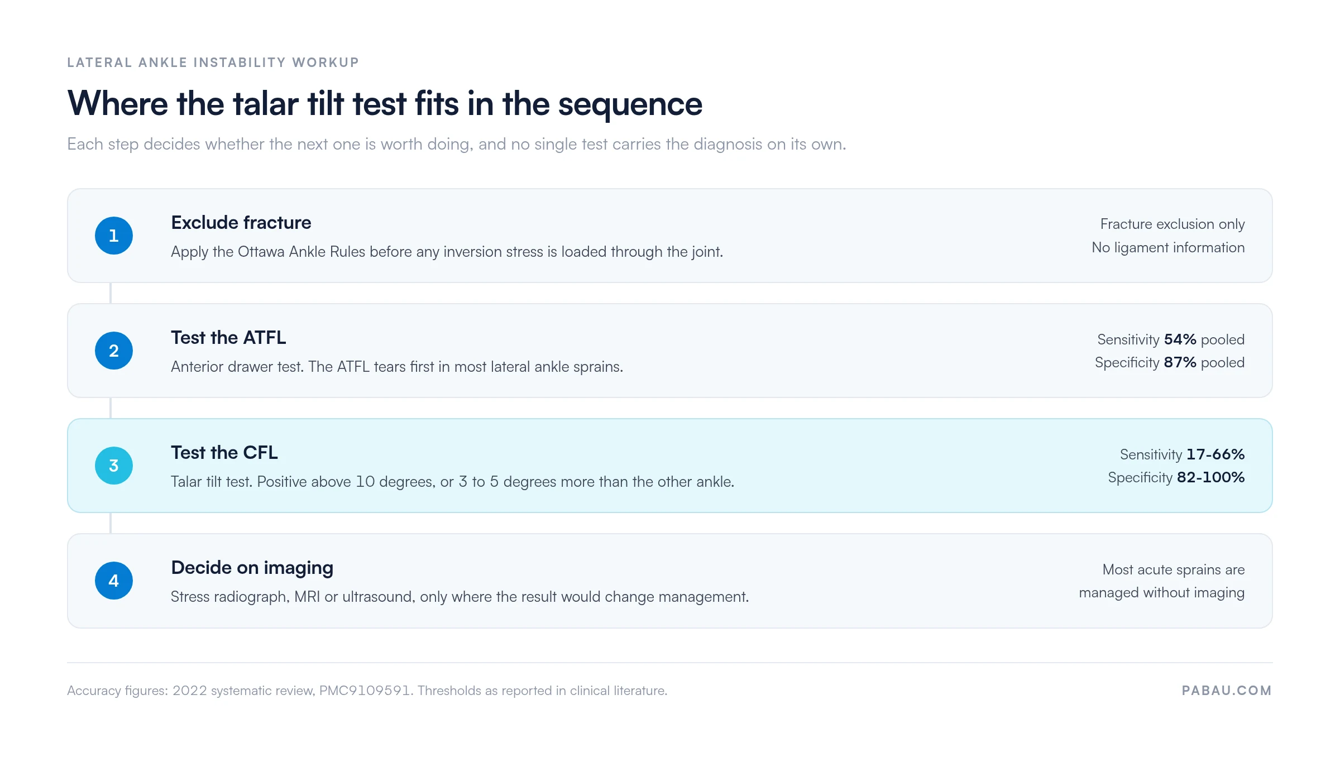
Task: Click the 'Fracture exclusion only' note
Action: [1172, 224]
